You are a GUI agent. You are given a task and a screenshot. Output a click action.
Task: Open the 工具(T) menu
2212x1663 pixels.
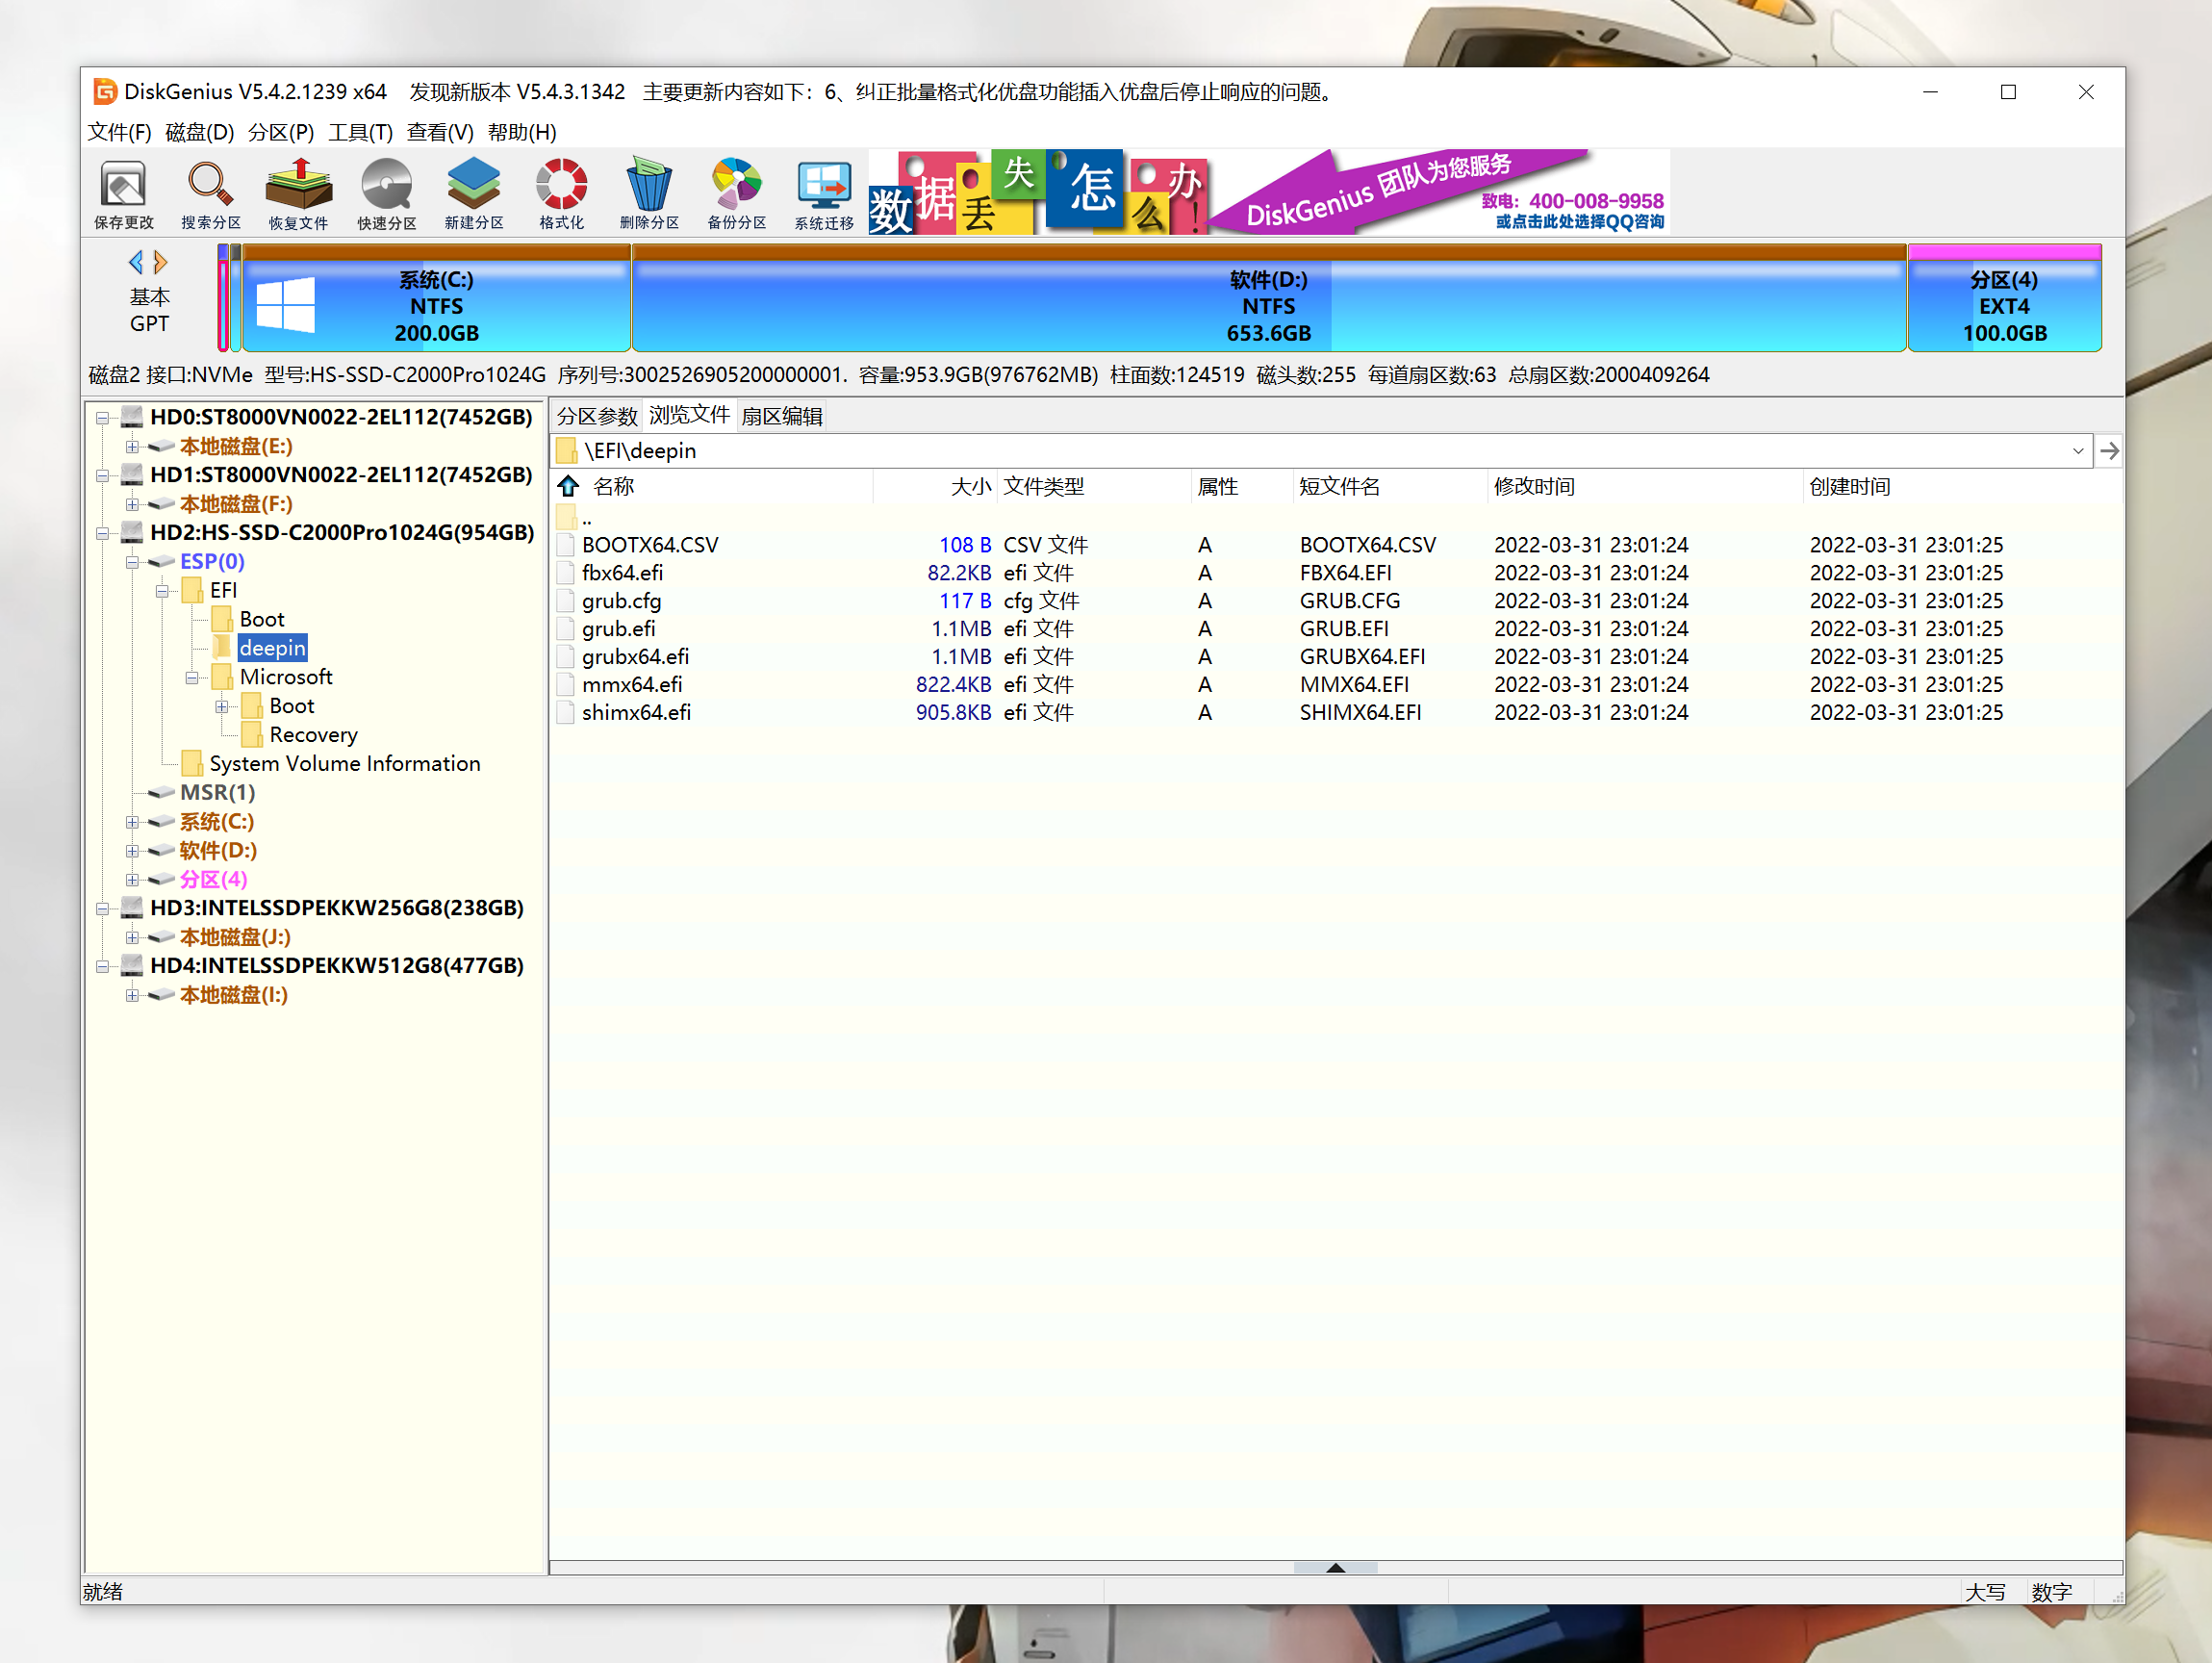point(360,132)
